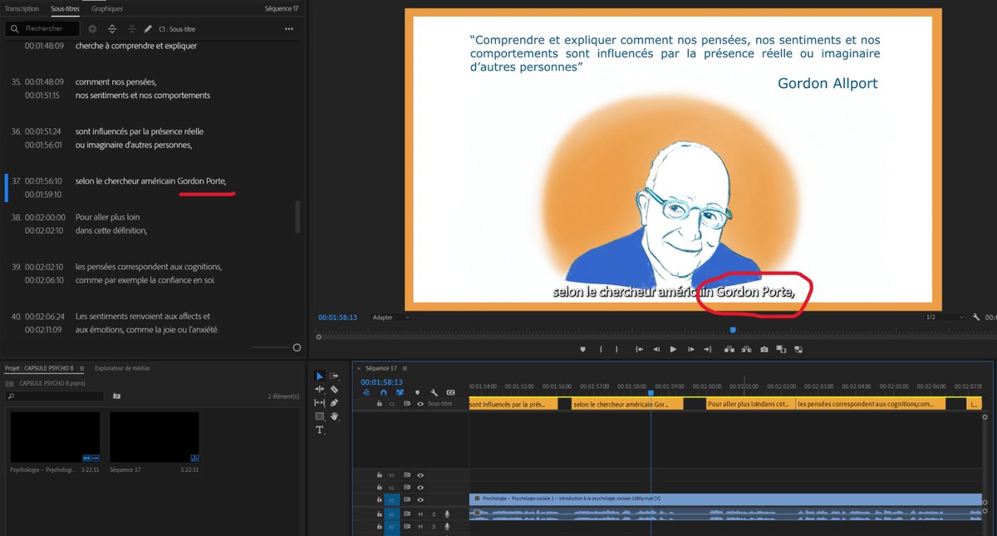The image size is (997, 536).
Task: Click the program monitor playhead marker
Action: 732,331
